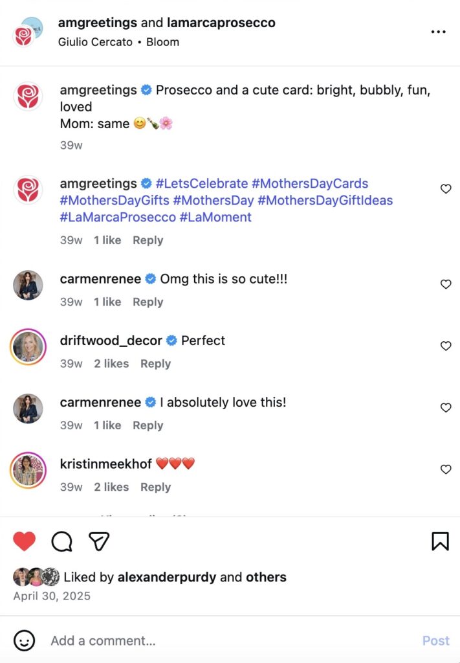Like carmenrenee's "Omg this is so cute" comment
Image resolution: width=460 pixels, height=663 pixels.
tap(446, 284)
